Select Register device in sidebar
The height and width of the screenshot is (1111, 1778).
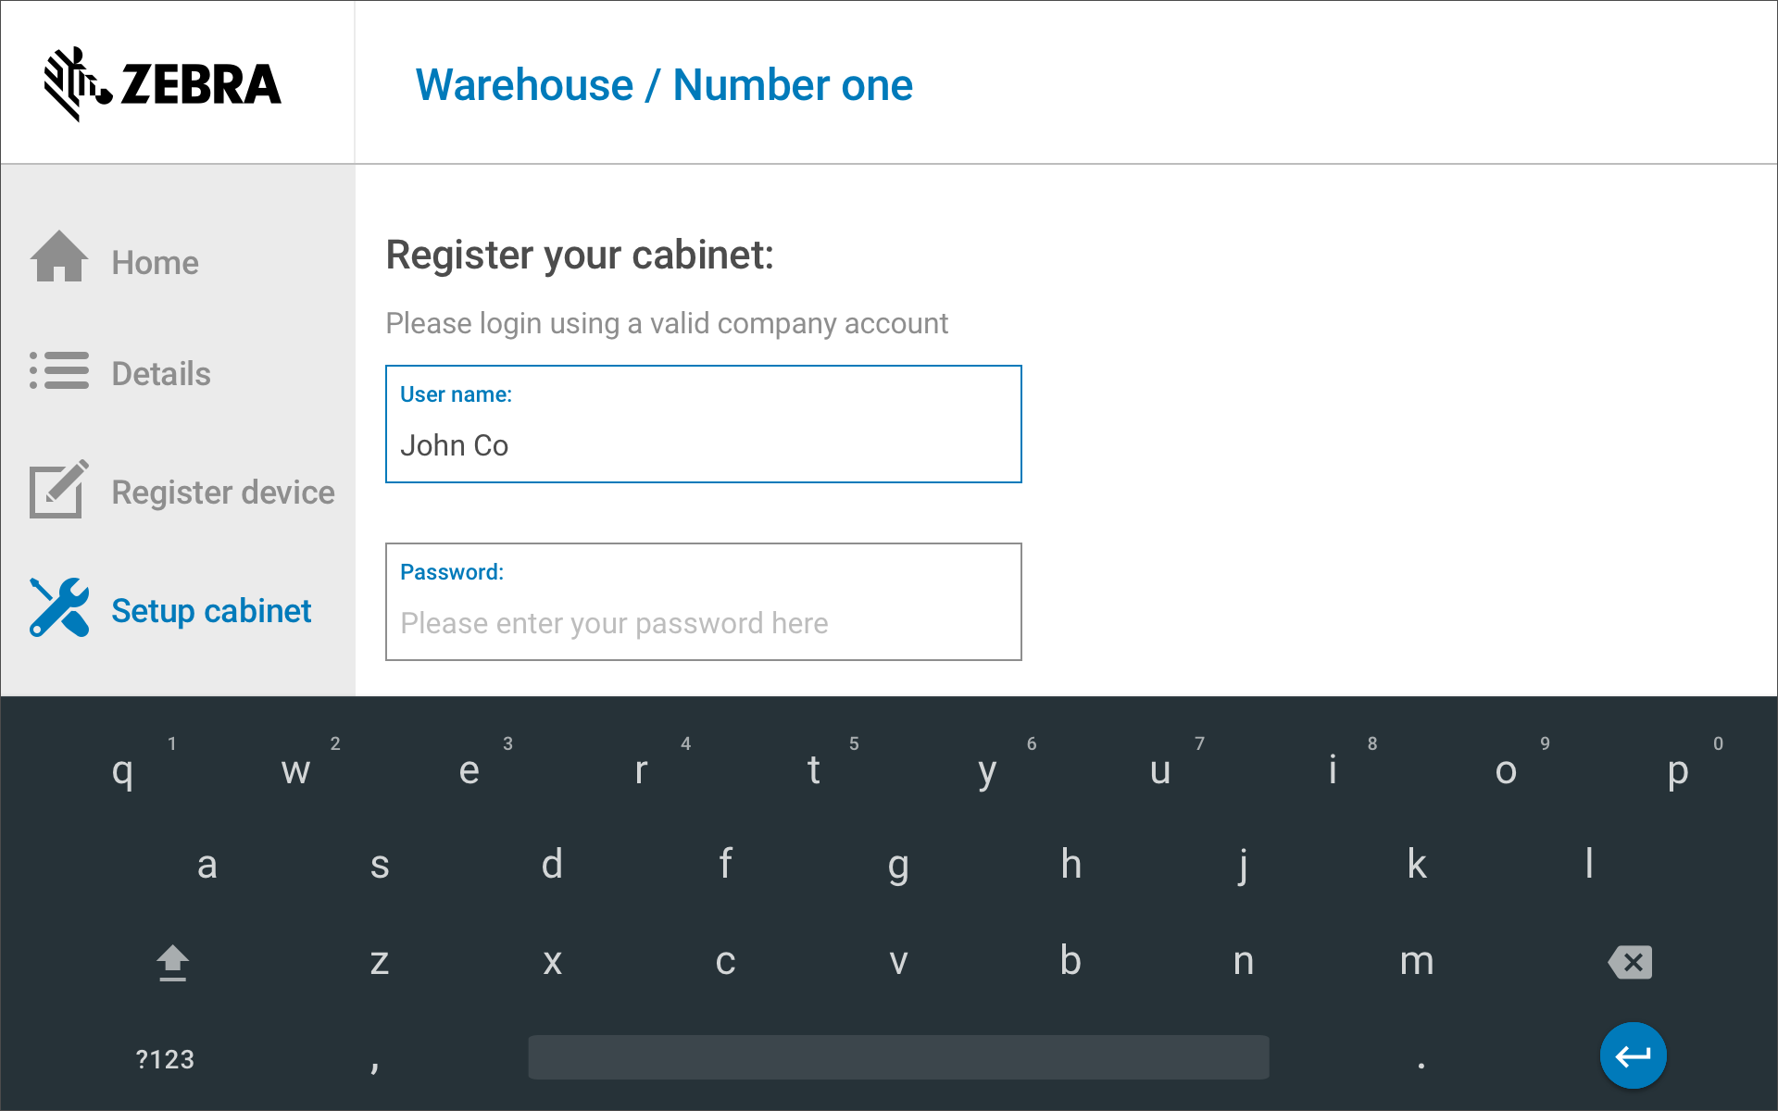(222, 493)
